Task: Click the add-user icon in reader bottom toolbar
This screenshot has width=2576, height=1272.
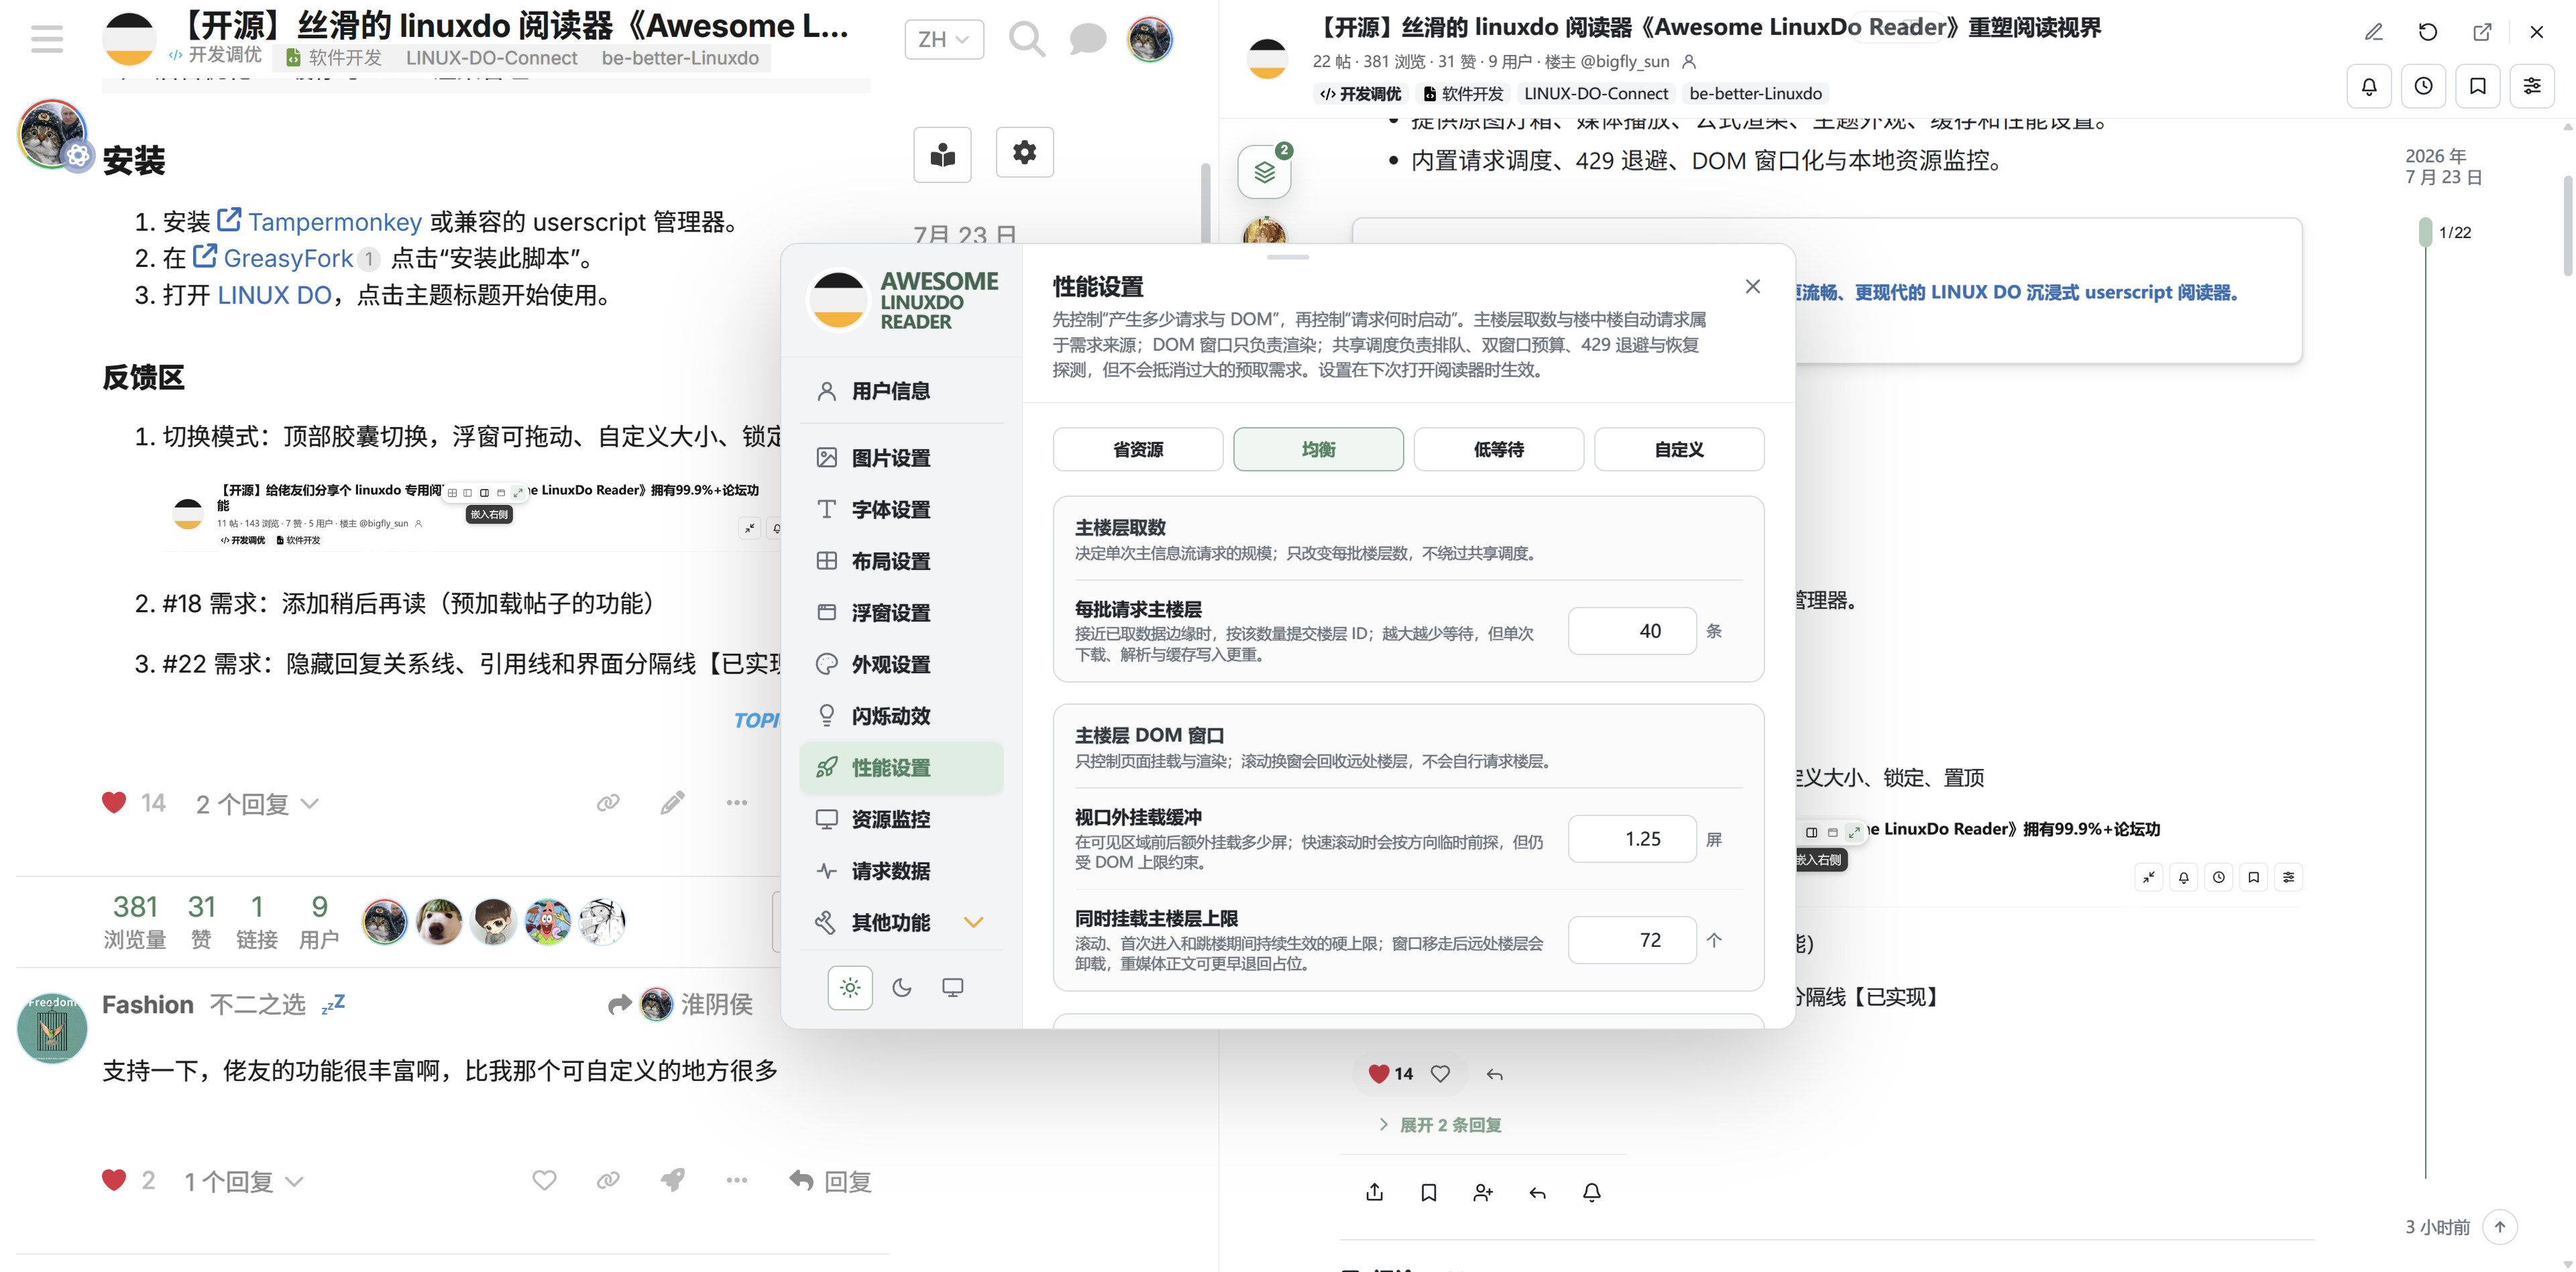Action: pos(1483,1192)
